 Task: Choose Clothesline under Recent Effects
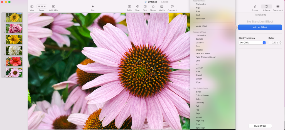pyautogui.click(x=201, y=4)
